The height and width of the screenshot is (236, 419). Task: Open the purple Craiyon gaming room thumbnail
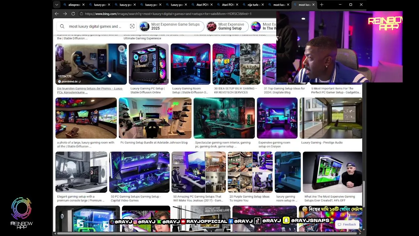[x=277, y=118]
